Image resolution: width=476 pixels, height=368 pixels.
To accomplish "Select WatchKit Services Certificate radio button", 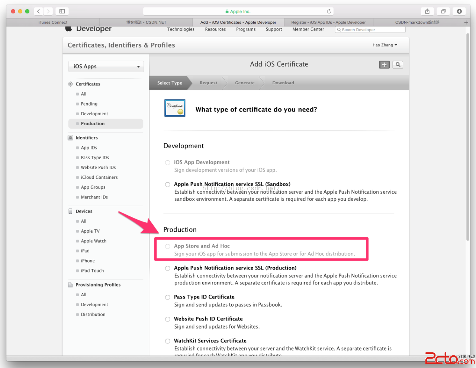I will pos(168,341).
